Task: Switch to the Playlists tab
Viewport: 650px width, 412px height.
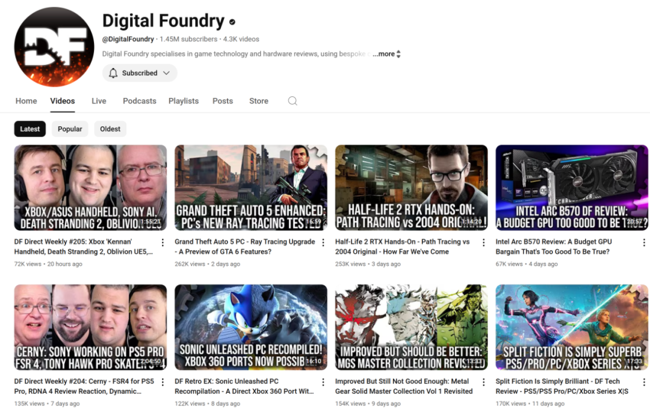Action: tap(184, 101)
